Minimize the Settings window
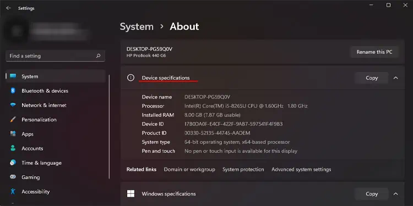413x206 pixels. pyautogui.click(x=372, y=5)
